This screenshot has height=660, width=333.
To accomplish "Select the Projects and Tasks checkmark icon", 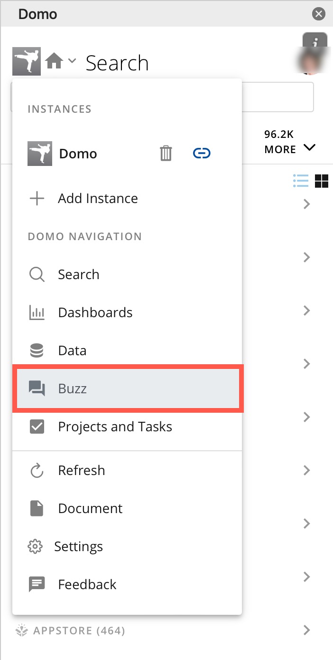I will pos(37,426).
